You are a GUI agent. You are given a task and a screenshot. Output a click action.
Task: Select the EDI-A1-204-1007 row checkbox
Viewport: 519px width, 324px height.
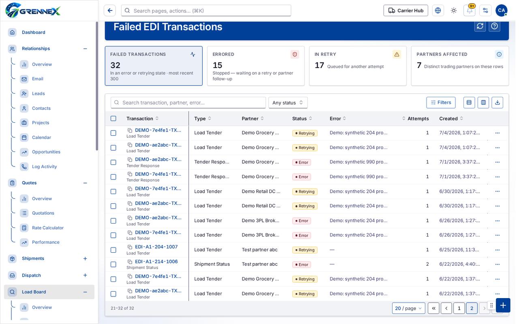[113, 250]
